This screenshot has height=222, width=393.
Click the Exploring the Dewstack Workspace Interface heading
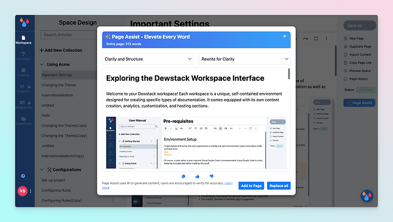pyautogui.click(x=185, y=78)
